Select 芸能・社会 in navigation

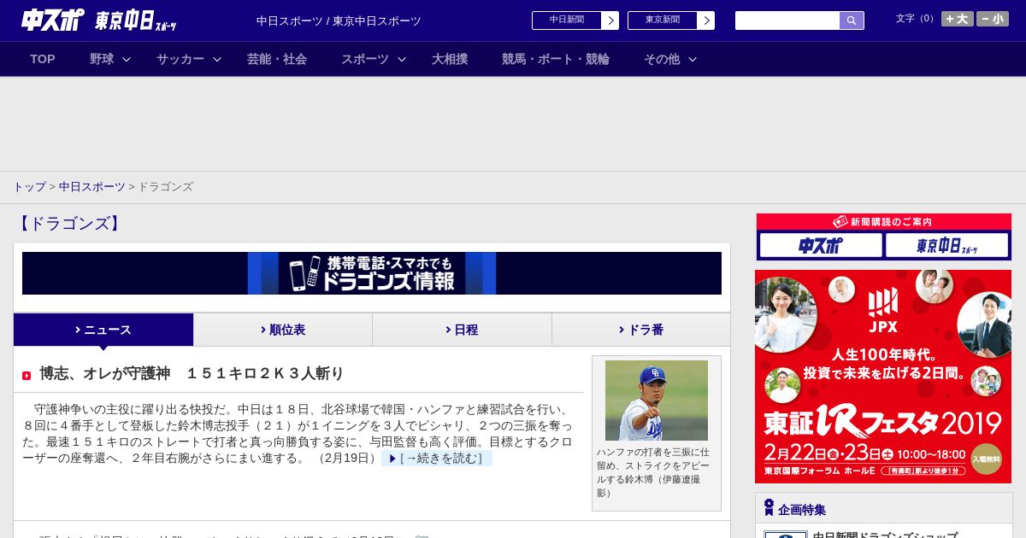tap(277, 59)
